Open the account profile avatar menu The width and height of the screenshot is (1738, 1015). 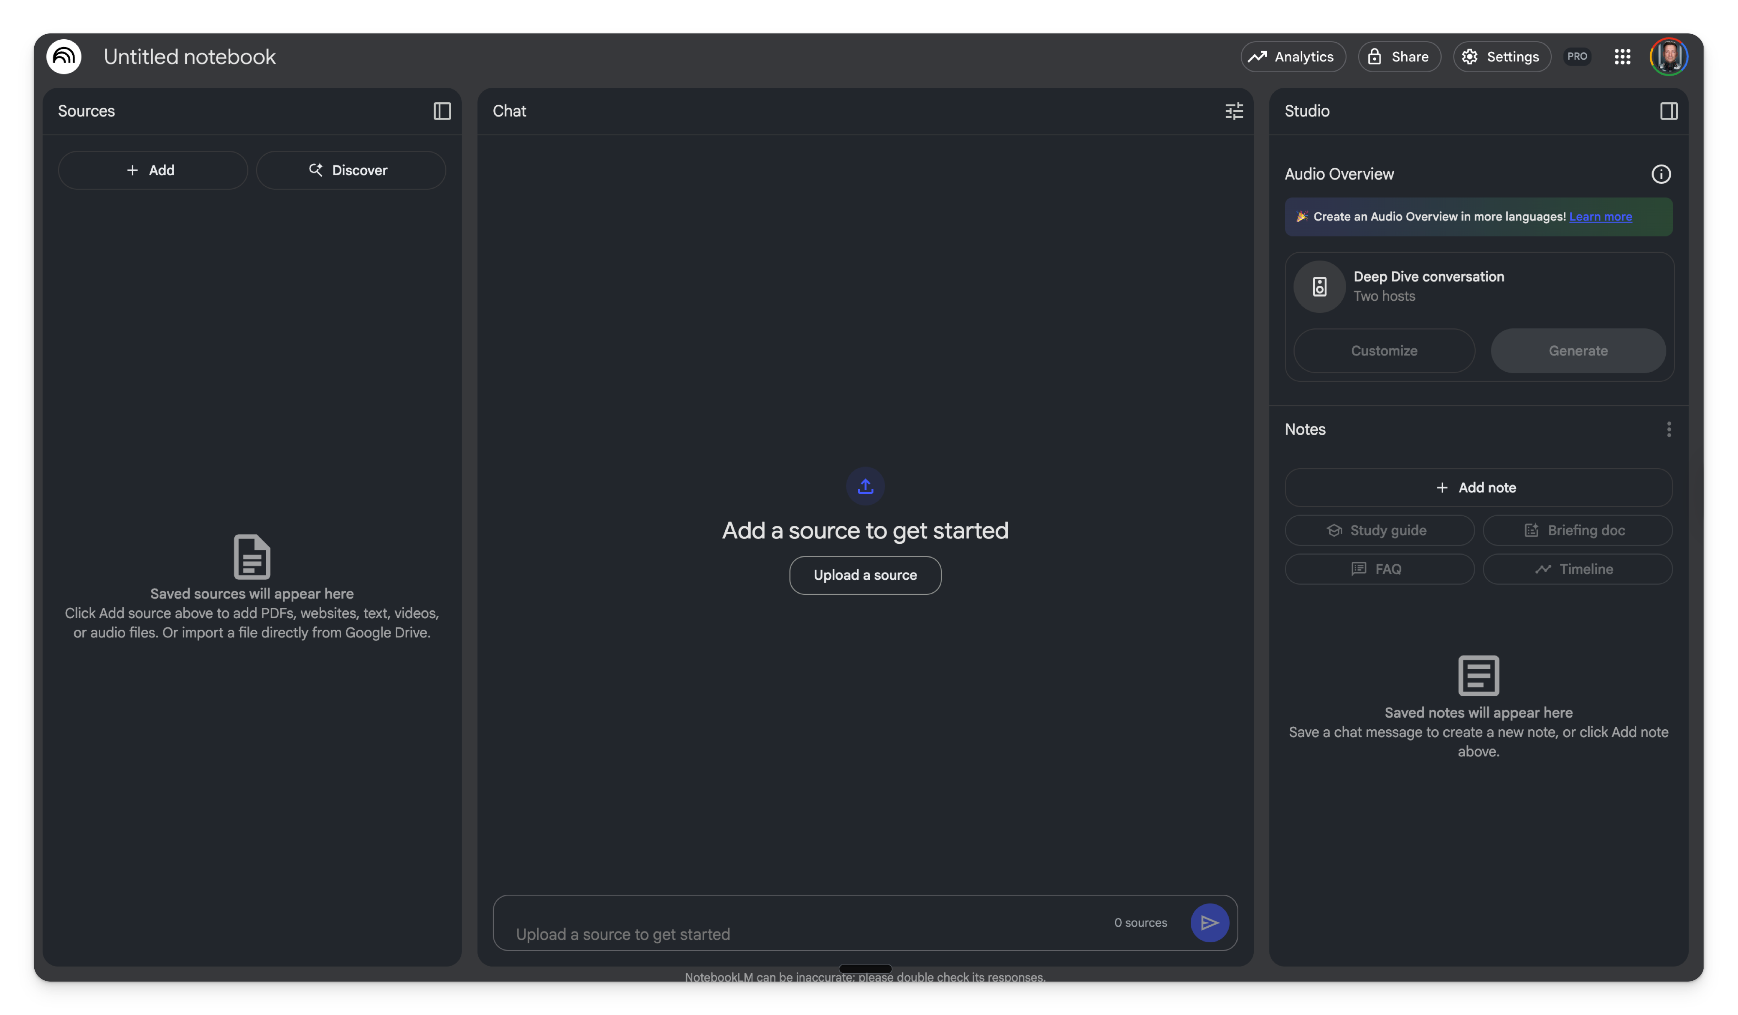point(1668,56)
